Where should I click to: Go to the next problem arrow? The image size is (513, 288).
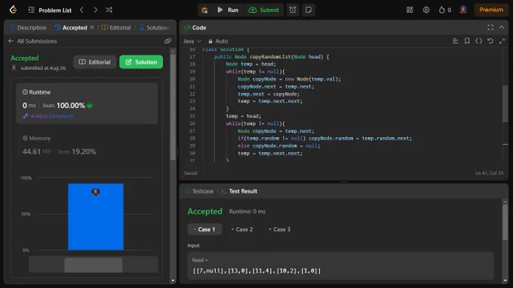pos(95,10)
